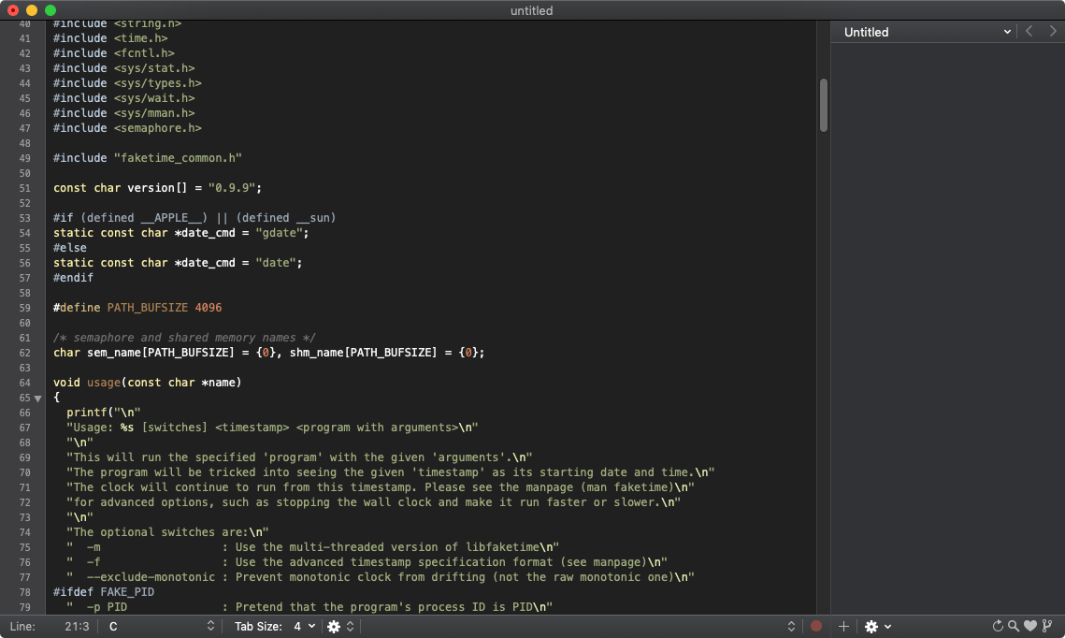Image resolution: width=1065 pixels, height=638 pixels.
Task: Start macro recording with the red button
Action: (x=815, y=626)
